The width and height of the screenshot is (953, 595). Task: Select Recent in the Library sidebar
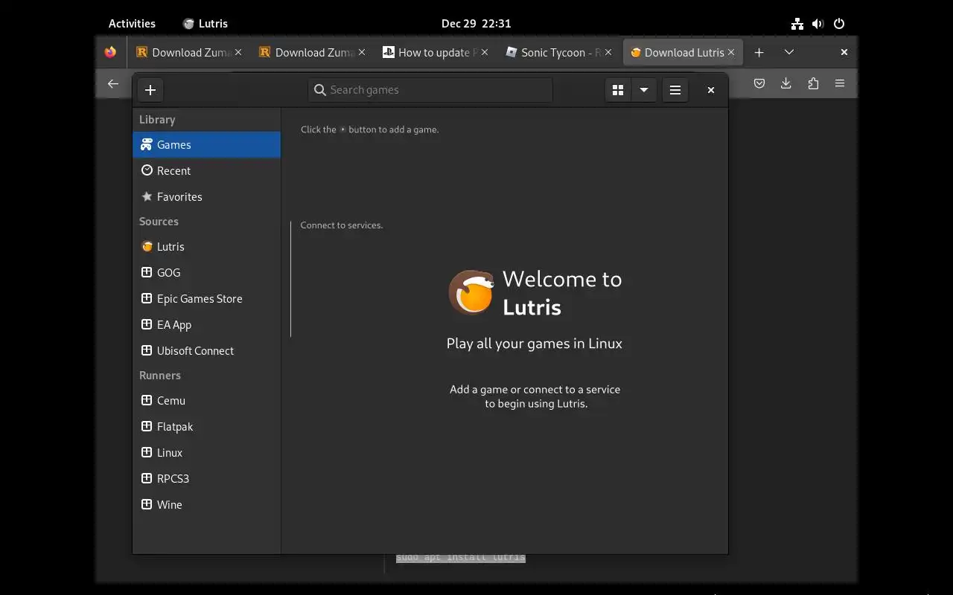[x=206, y=171]
